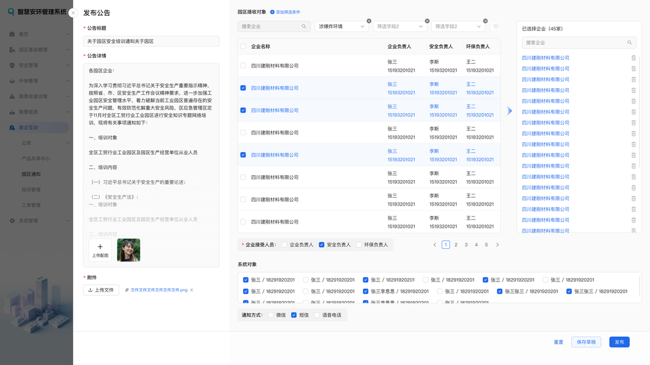
Task: Open 产品共享中心 in the sidebar
Action: coord(36,159)
